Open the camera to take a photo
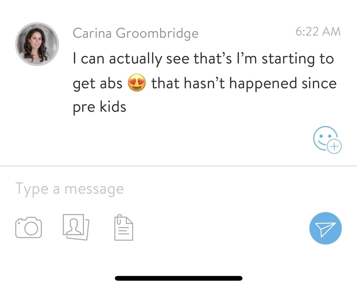This screenshot has height=288, width=357. (x=28, y=227)
